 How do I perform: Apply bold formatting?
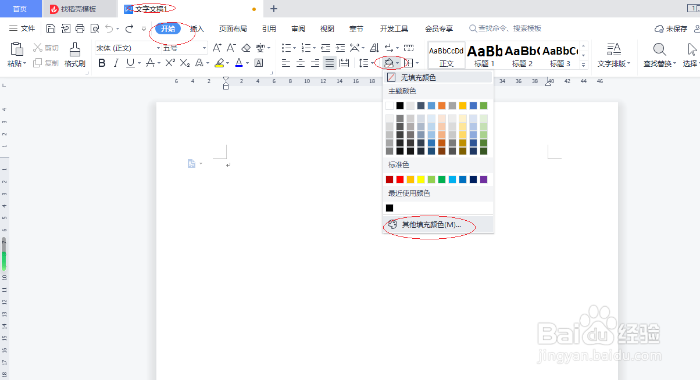[x=102, y=63]
